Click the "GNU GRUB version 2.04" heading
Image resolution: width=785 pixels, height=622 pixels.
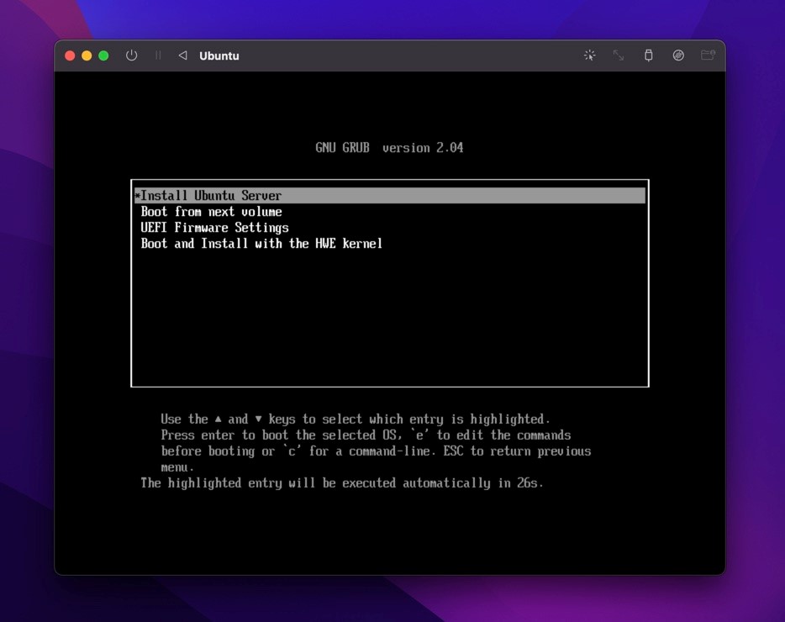[389, 148]
